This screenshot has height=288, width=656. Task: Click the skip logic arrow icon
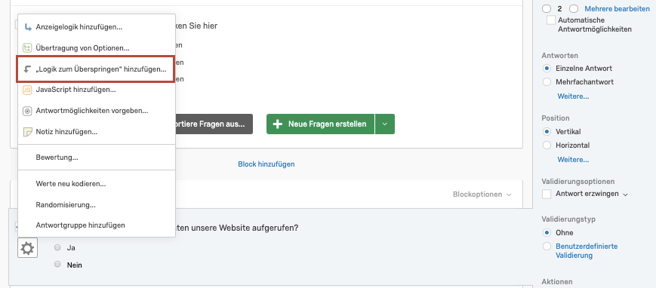[28, 69]
